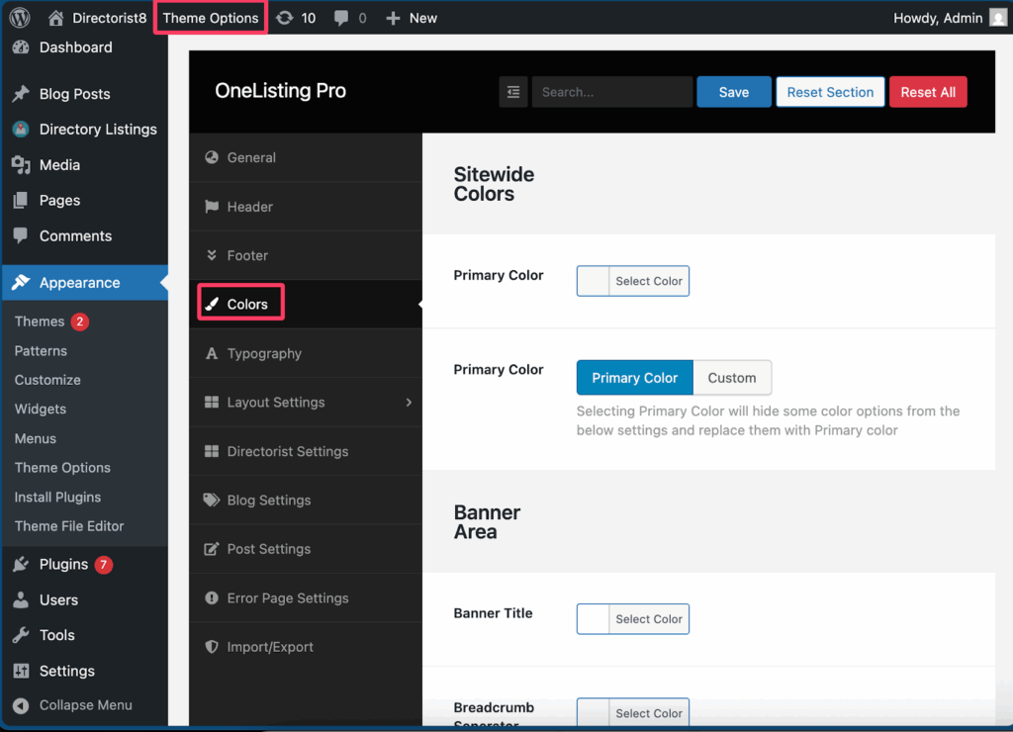Select the Primary Color toggle option
Image resolution: width=1013 pixels, height=732 pixels.
(x=634, y=378)
